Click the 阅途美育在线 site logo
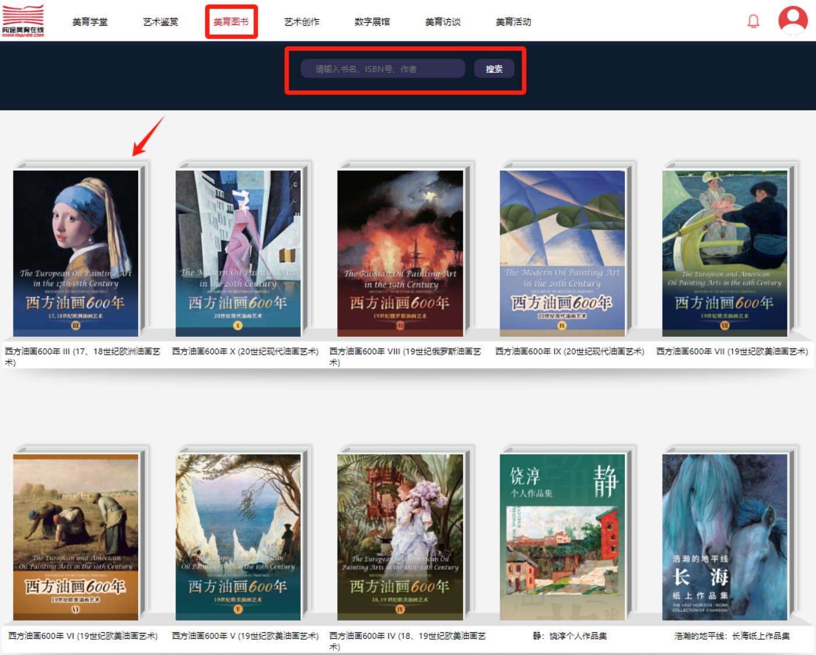This screenshot has width=816, height=655. pos(23,21)
